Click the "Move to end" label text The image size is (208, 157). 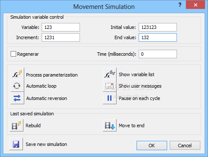(131, 126)
